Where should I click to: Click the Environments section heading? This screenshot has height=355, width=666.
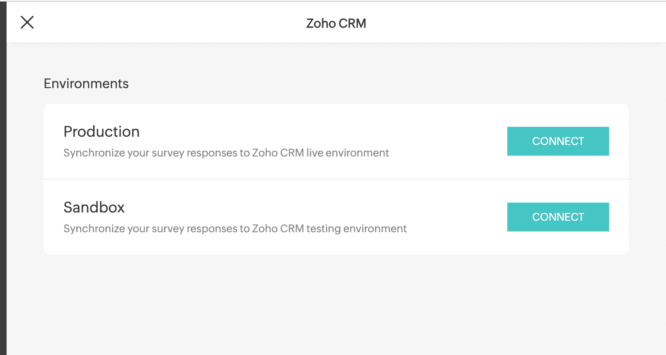click(x=86, y=84)
